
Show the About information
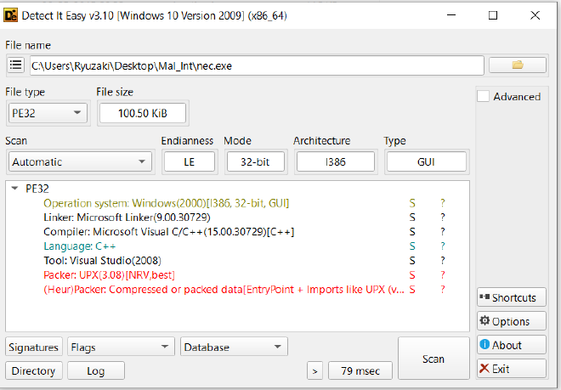click(511, 345)
